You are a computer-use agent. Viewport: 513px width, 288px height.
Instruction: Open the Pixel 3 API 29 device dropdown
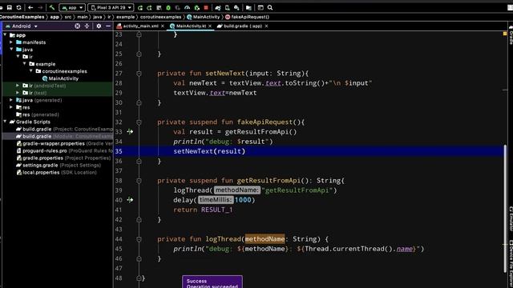[x=111, y=7]
